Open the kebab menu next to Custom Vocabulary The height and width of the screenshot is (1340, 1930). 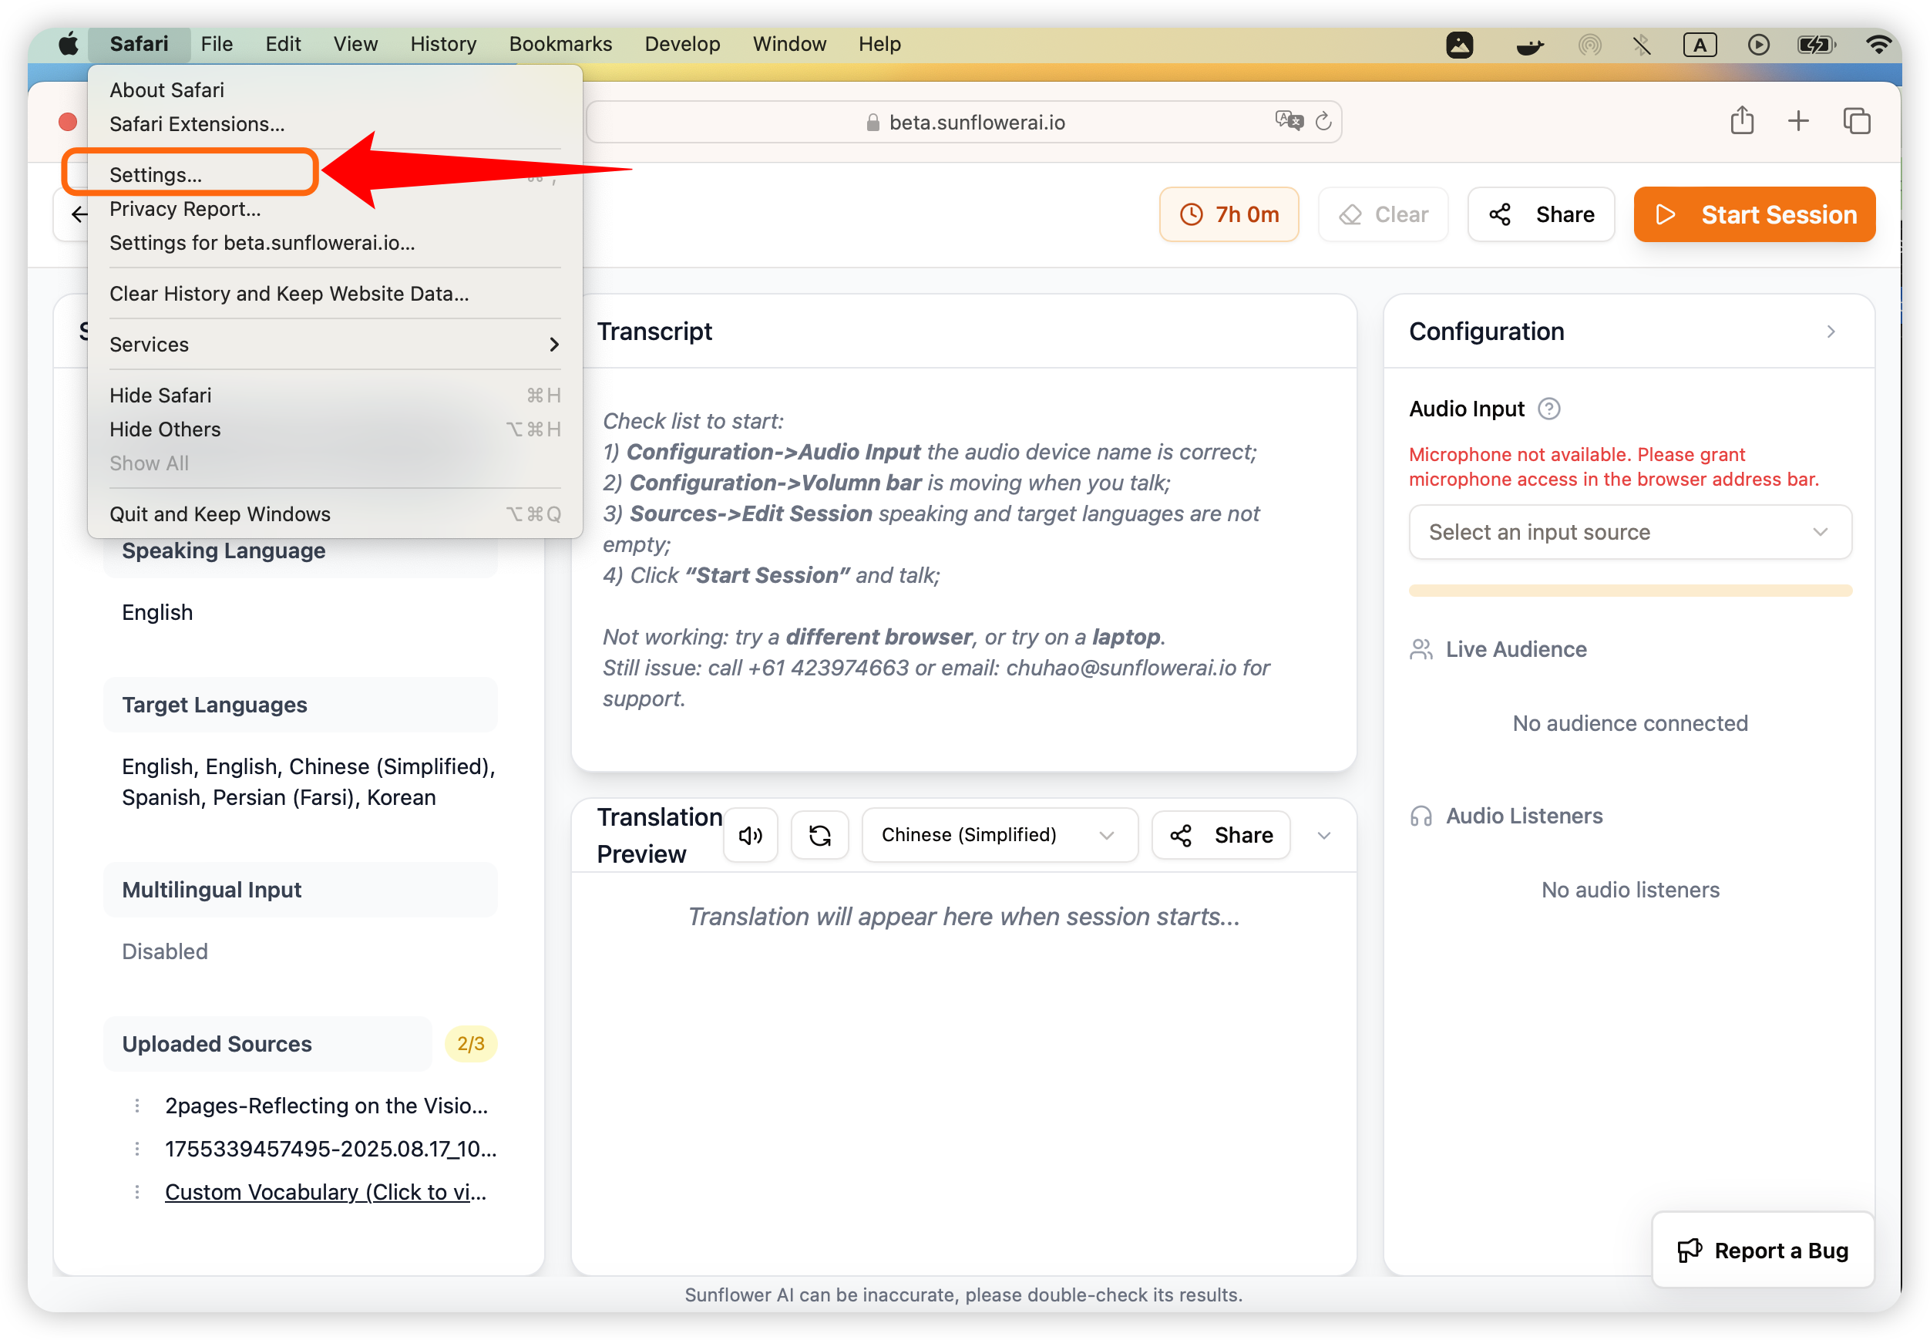coord(136,1191)
